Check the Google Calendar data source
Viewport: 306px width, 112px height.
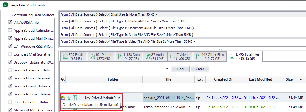10,70
